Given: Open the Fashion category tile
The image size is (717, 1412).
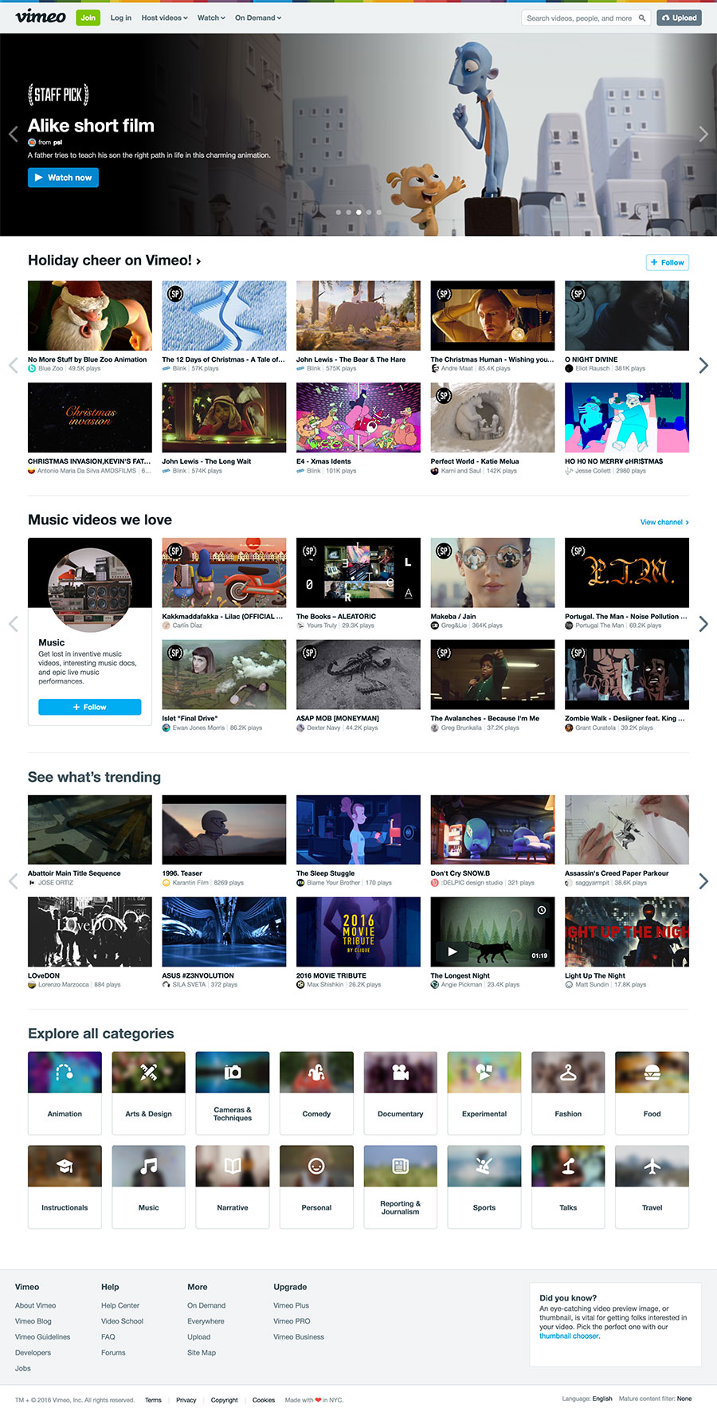Looking at the screenshot, I should (568, 1092).
